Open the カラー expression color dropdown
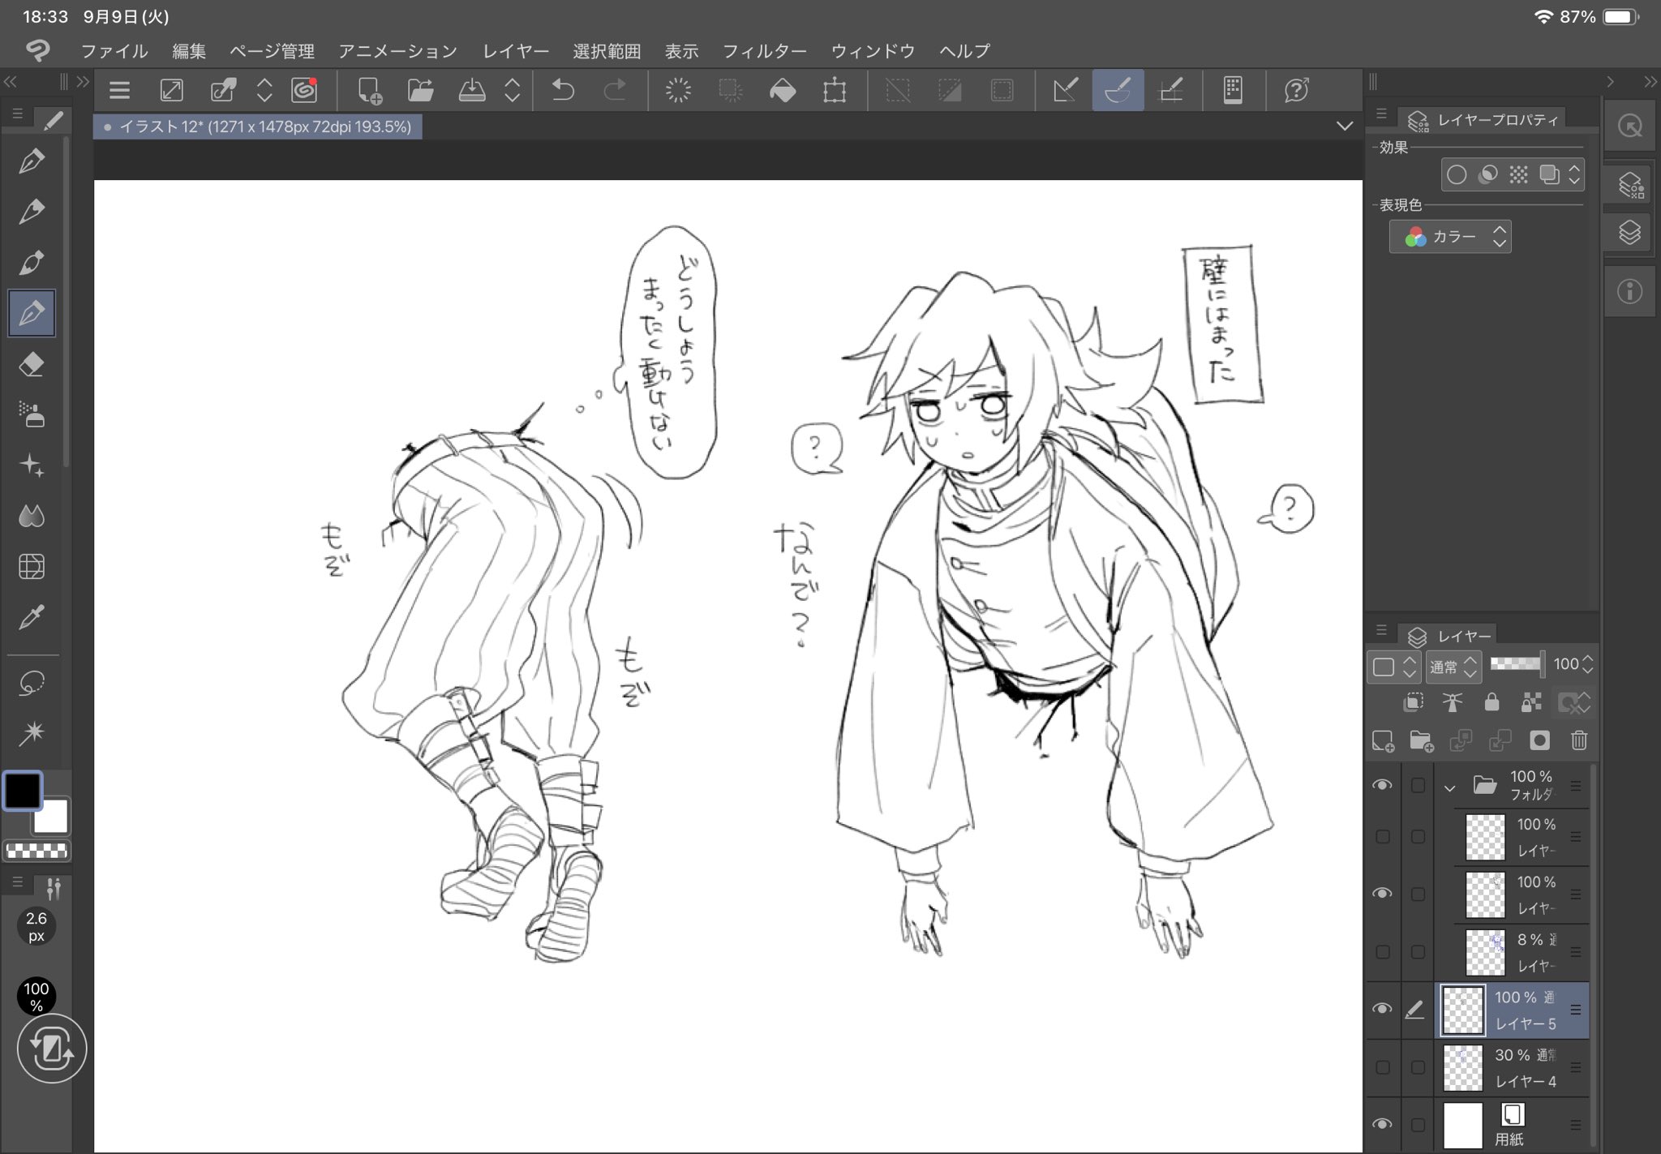 point(1450,237)
